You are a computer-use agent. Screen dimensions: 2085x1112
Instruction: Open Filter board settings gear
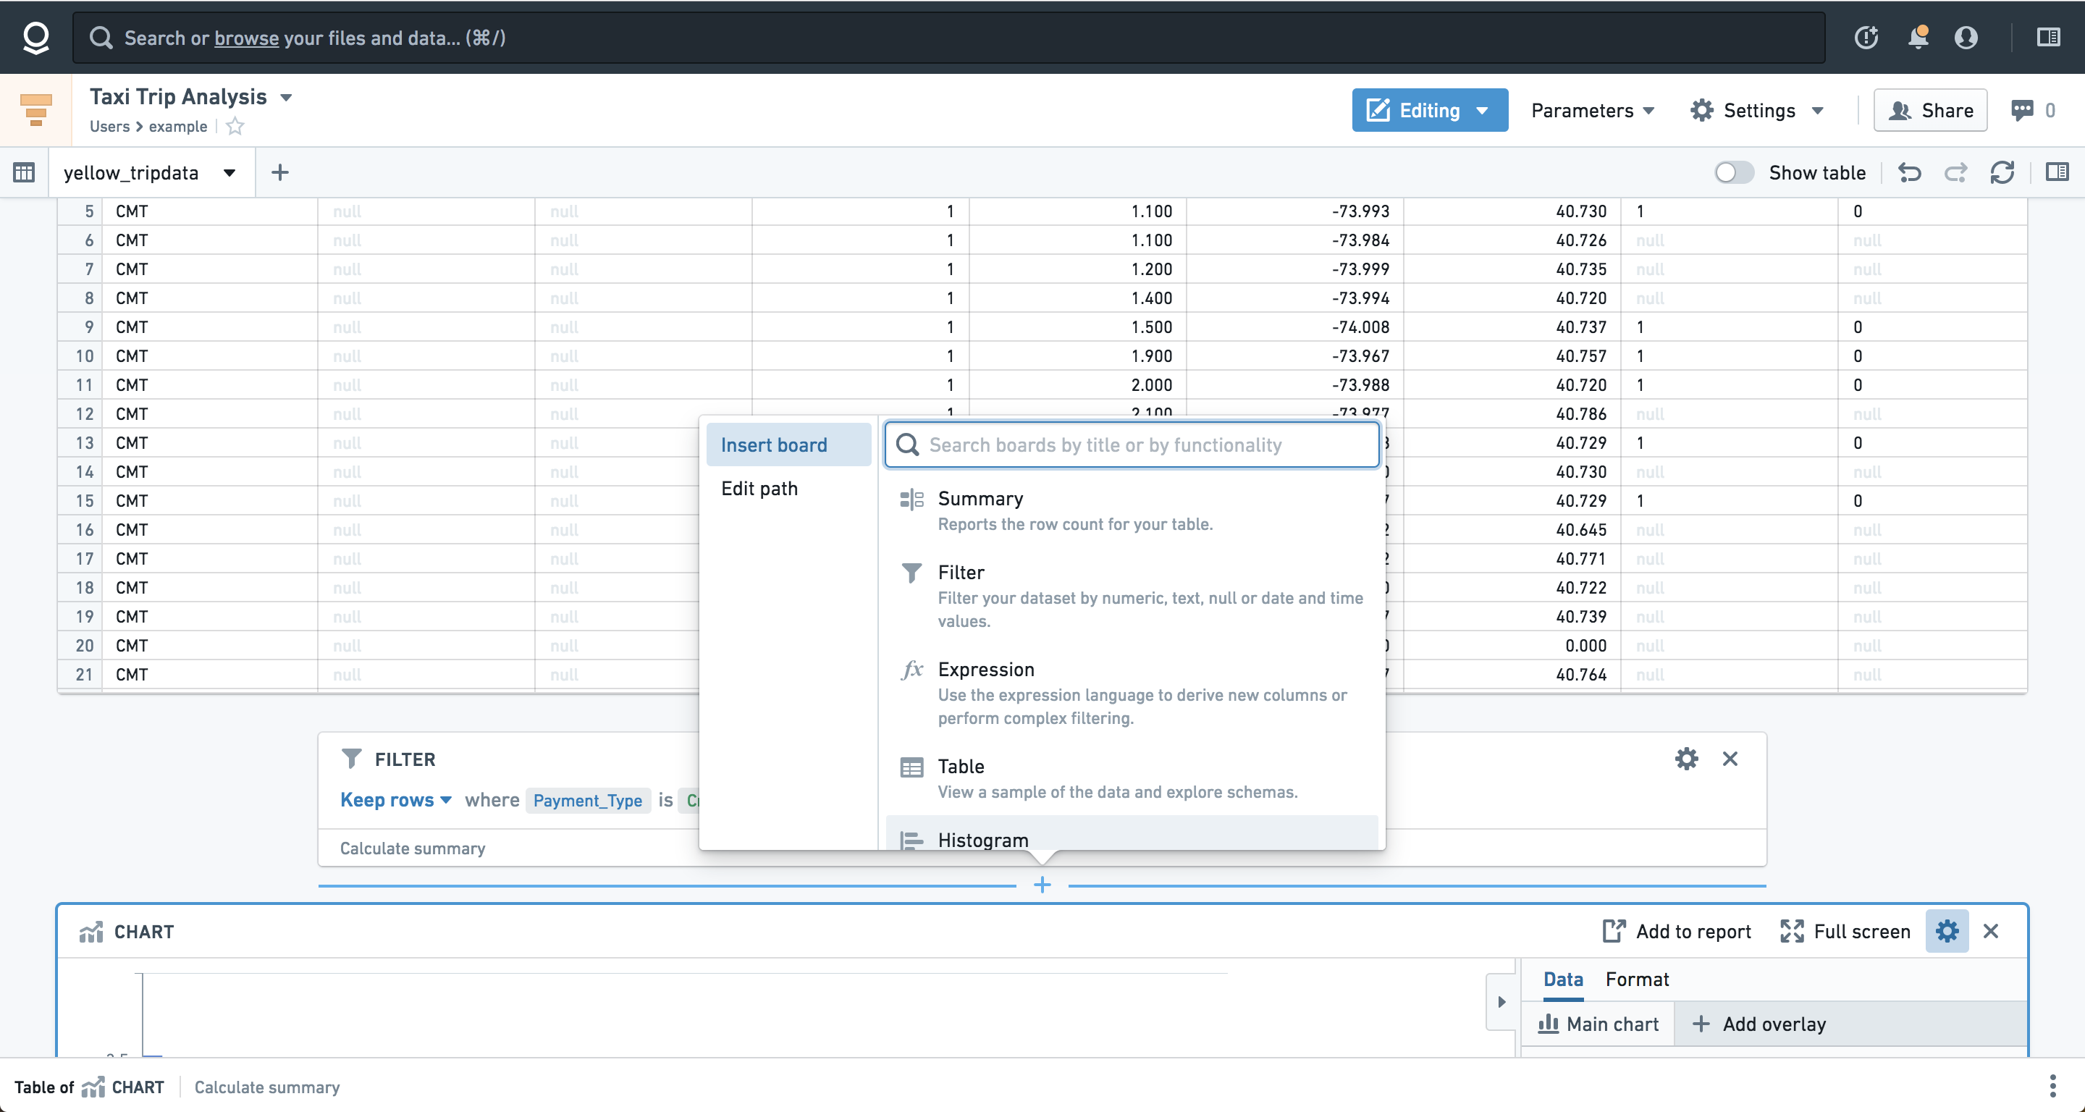[1687, 758]
